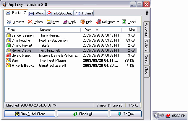The width and height of the screenshot is (188, 121).
Task: Click the New message icon
Action: point(49,22)
